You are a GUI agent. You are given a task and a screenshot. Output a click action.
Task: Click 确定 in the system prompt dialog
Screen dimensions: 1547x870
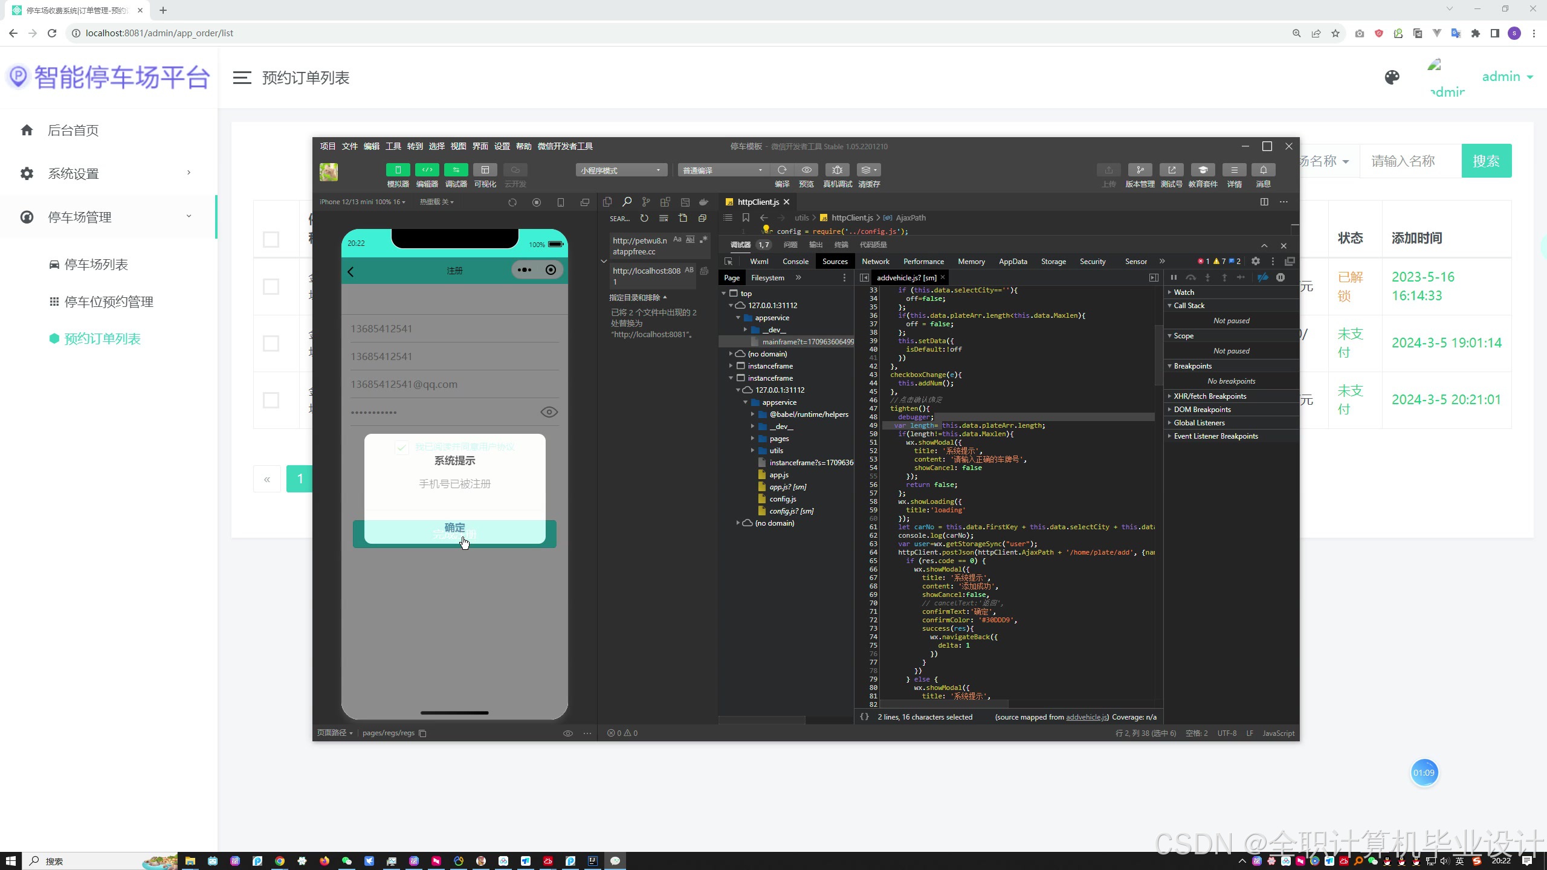(454, 527)
